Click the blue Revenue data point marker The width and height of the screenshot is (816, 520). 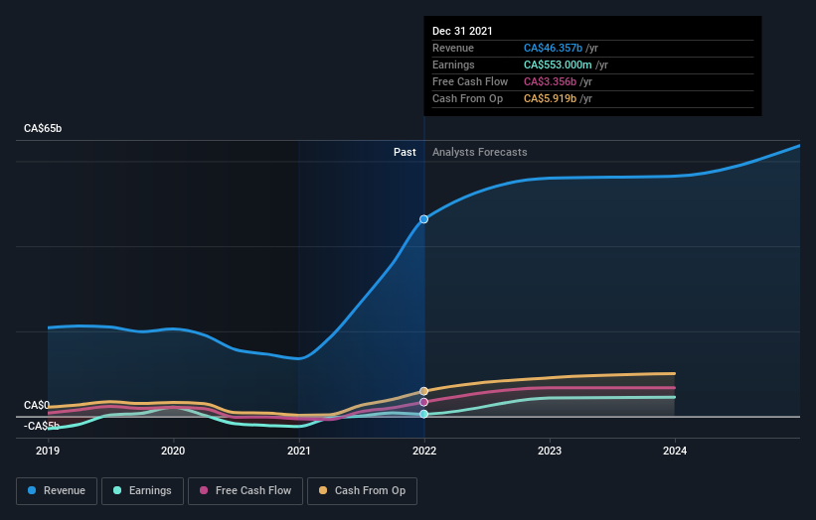coord(424,219)
